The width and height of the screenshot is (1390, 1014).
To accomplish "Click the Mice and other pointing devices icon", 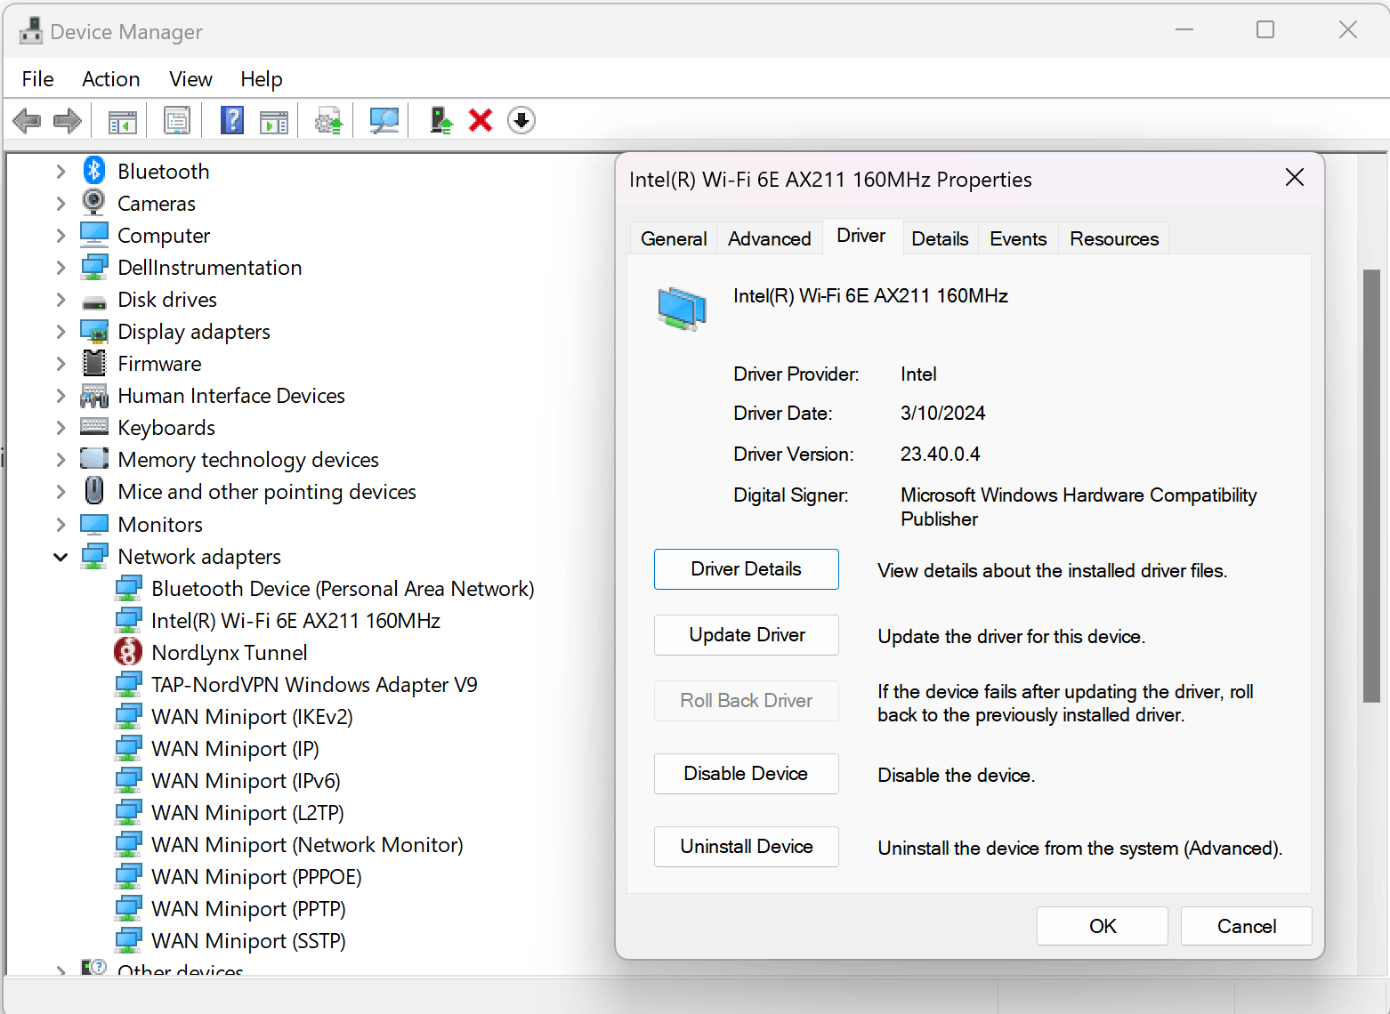I will click(x=94, y=491).
